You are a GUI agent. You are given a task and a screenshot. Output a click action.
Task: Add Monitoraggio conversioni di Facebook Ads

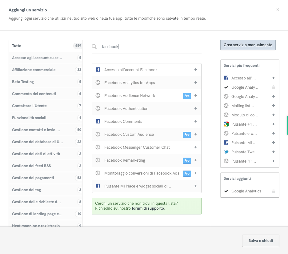pos(195,173)
